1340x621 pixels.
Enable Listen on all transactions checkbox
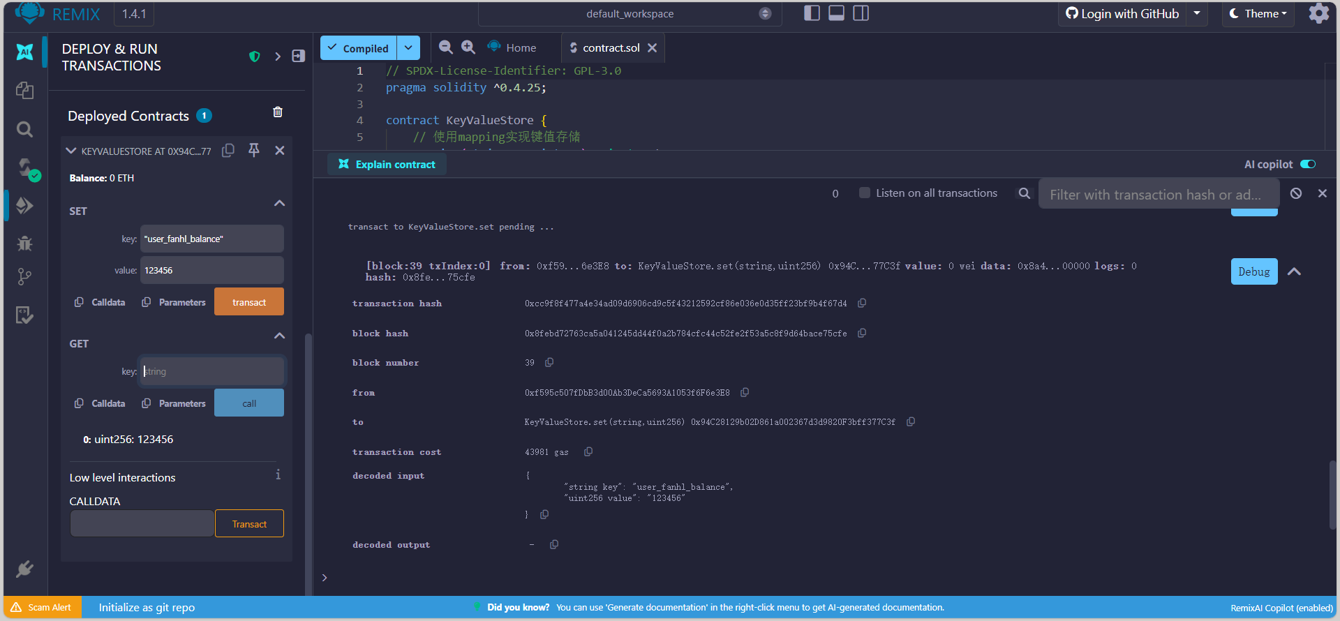[865, 193]
